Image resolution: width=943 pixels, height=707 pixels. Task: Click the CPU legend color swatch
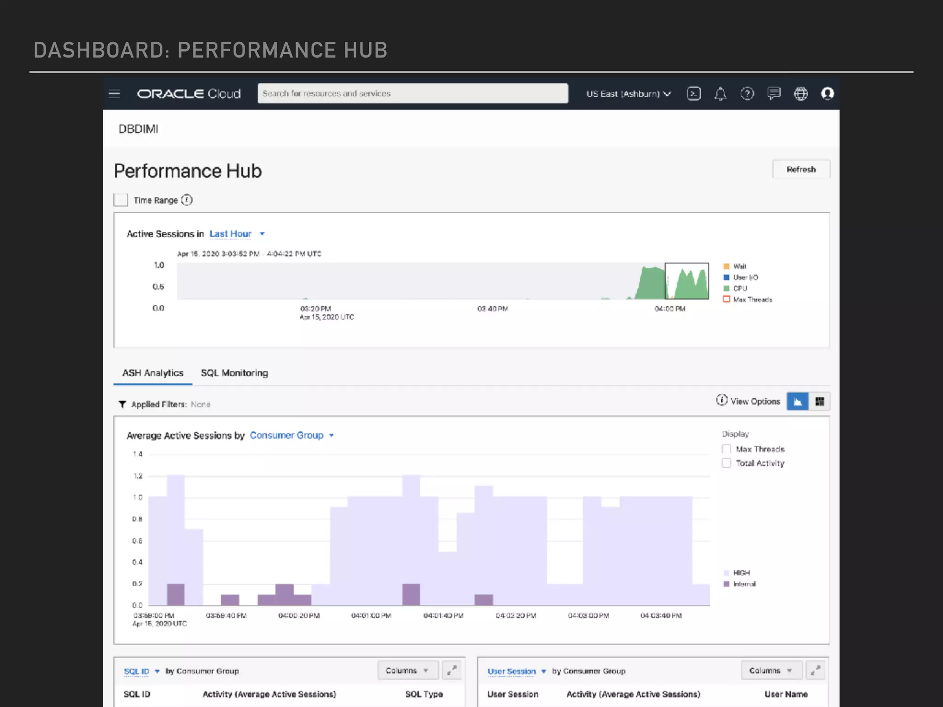726,289
